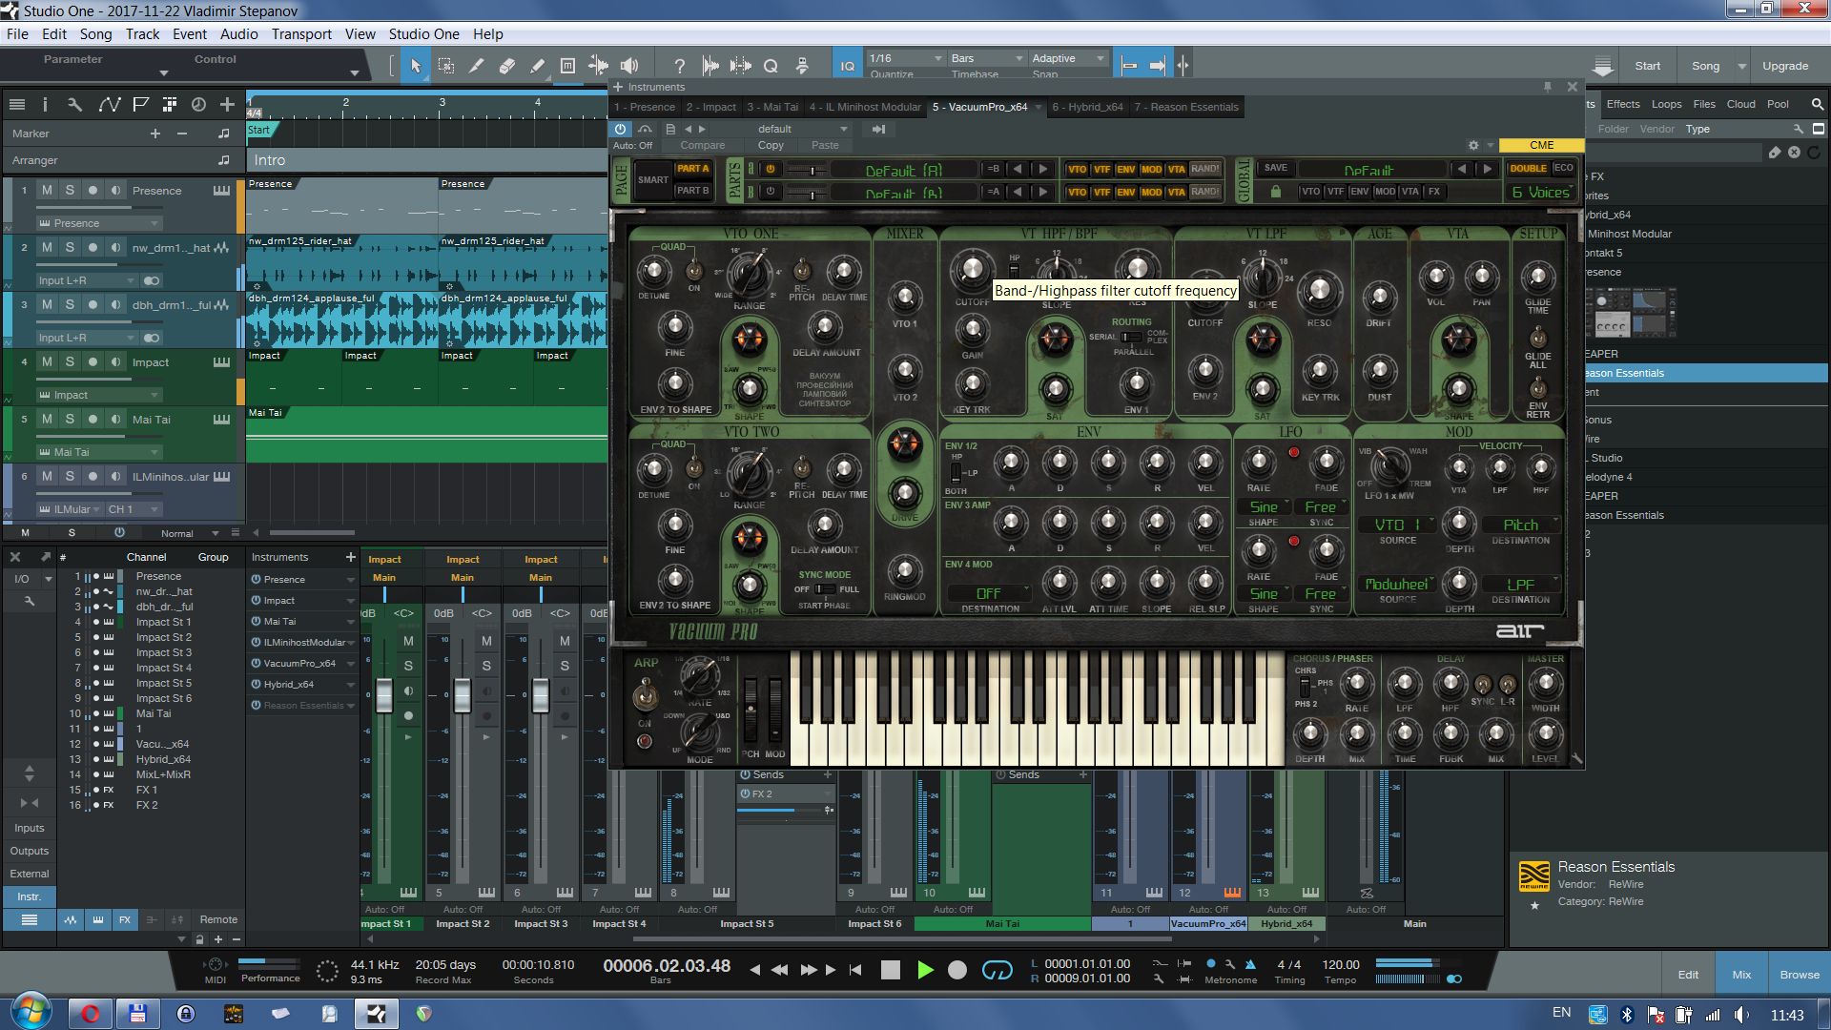Open the Adaptive snap dropdown
Screen dimensions: 1831x1030
tap(1067, 58)
